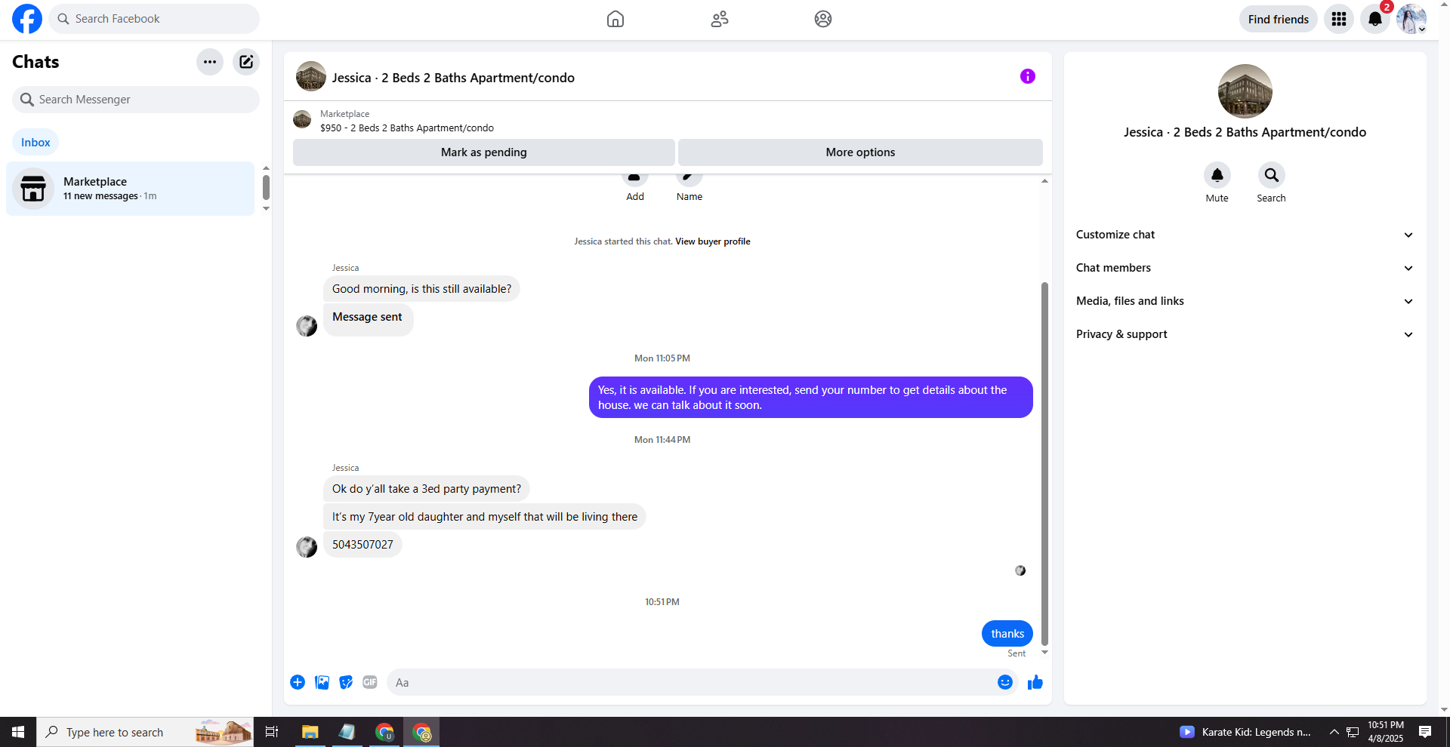Click the Windows taskbar search box

[x=145, y=732]
